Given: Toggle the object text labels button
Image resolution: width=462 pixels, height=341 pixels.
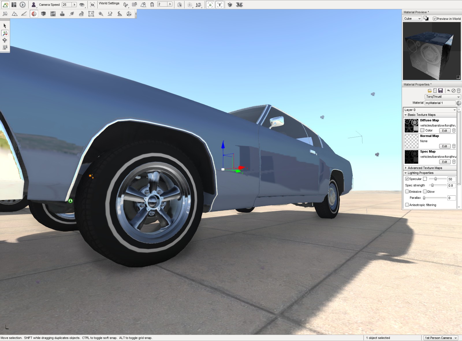Looking at the screenshot, I should (220, 5).
